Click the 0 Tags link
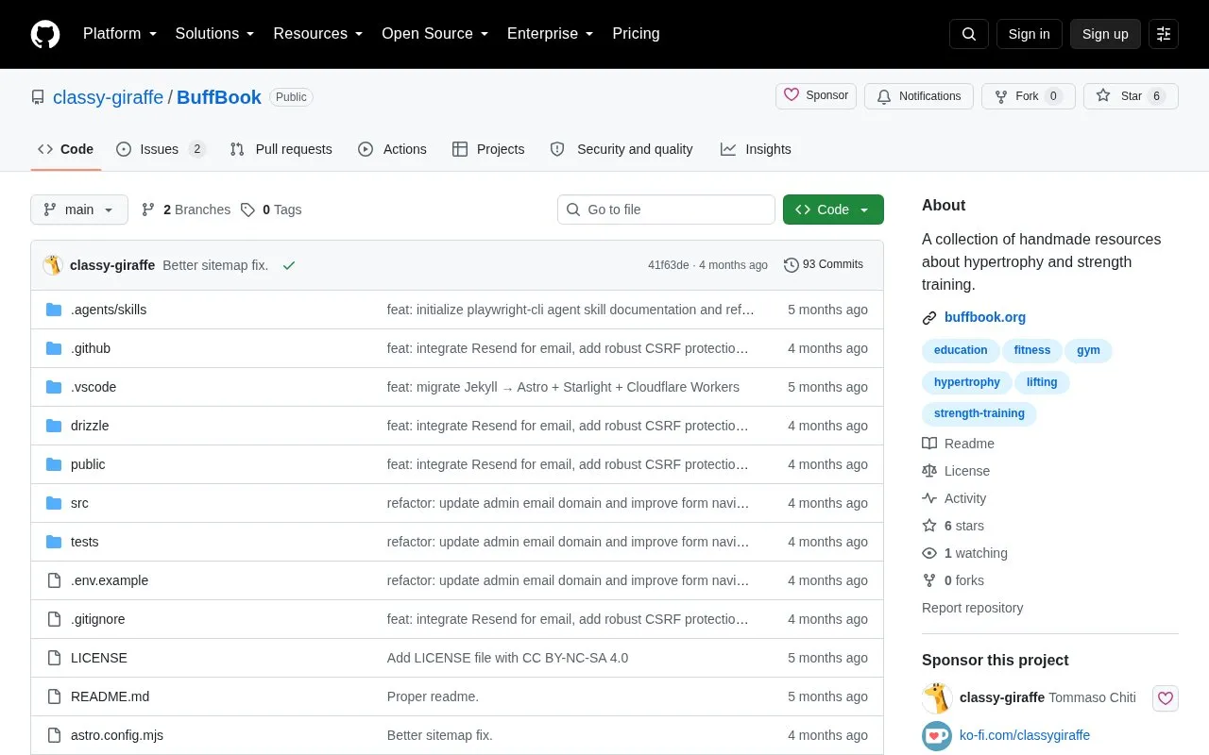 pos(271,210)
